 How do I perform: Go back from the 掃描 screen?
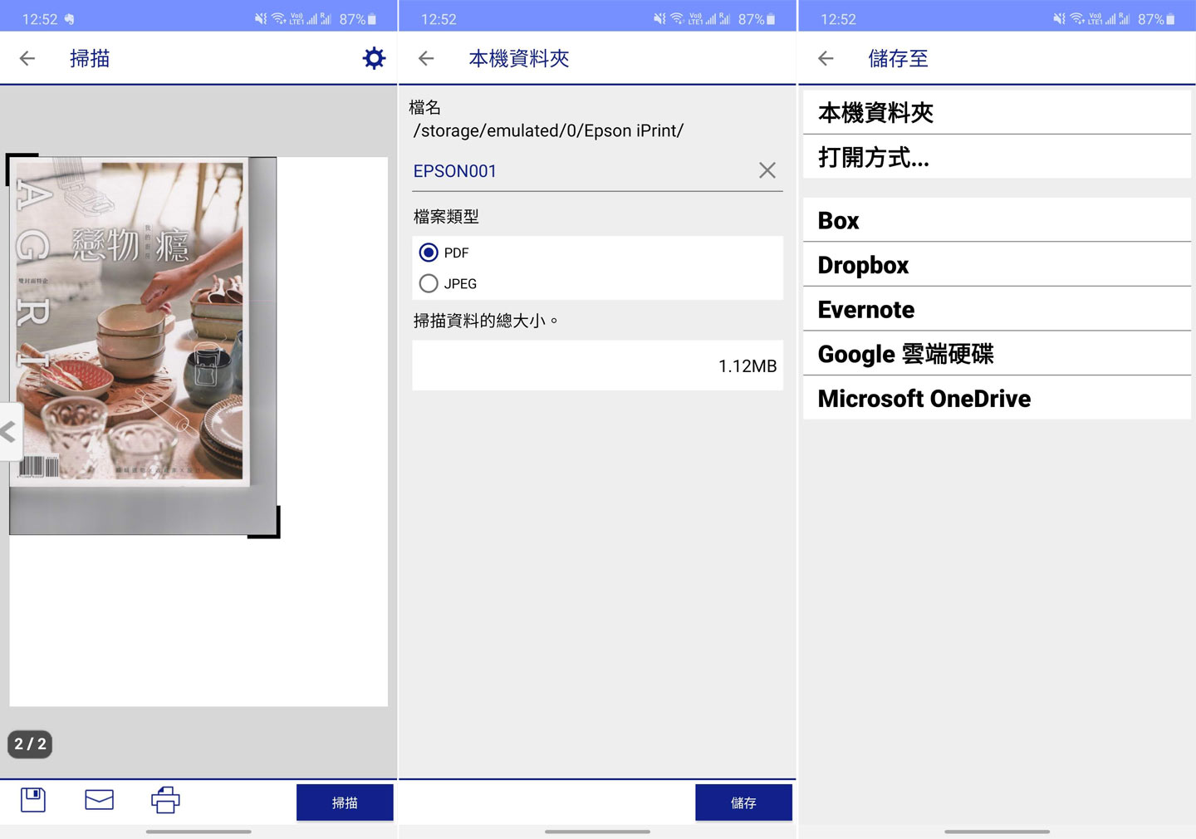(x=27, y=58)
